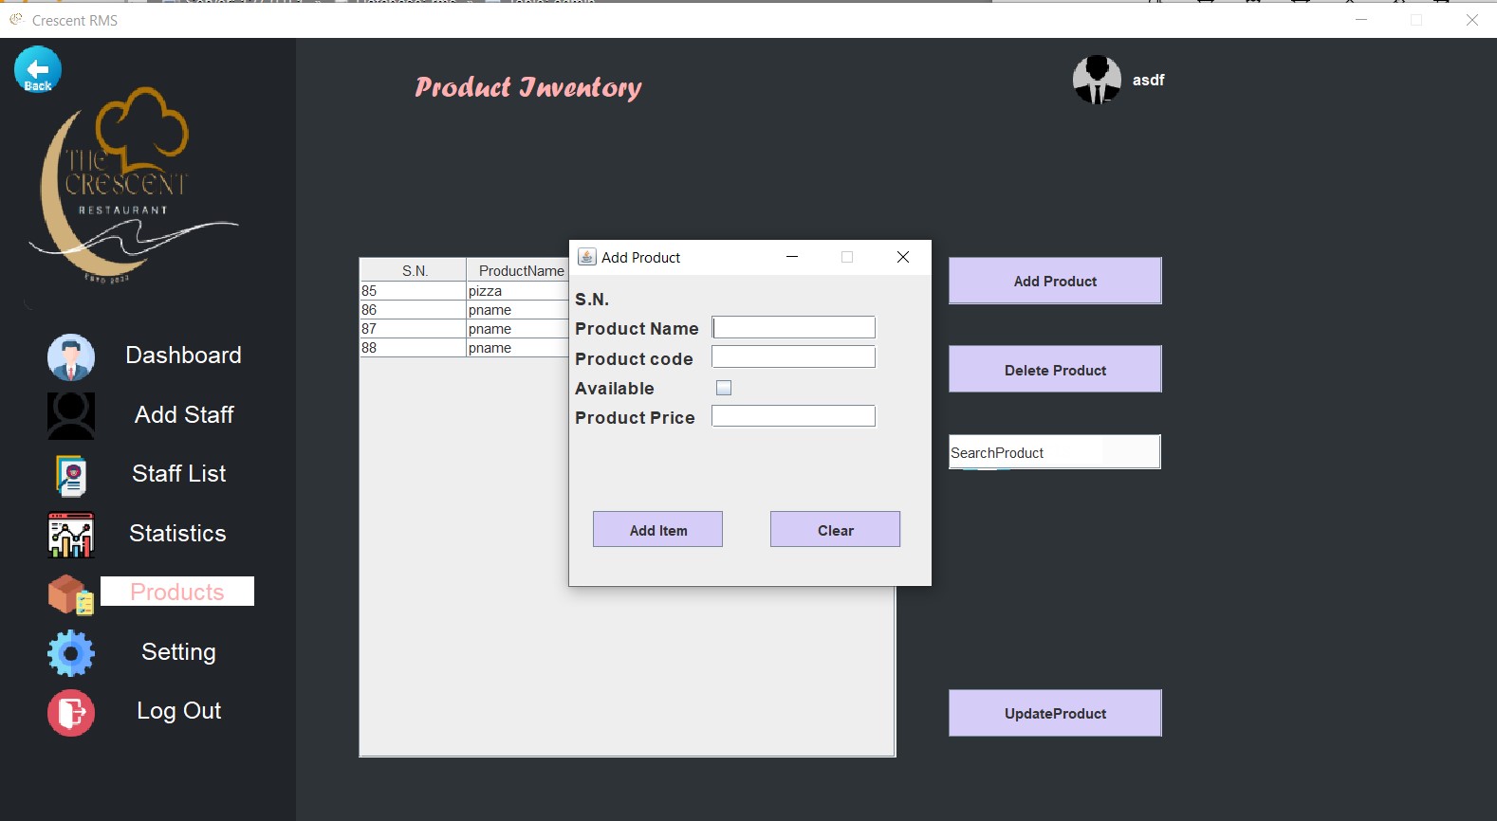Select table cell with S.N. 87
Screen dimensions: 1497x821
tap(413, 329)
